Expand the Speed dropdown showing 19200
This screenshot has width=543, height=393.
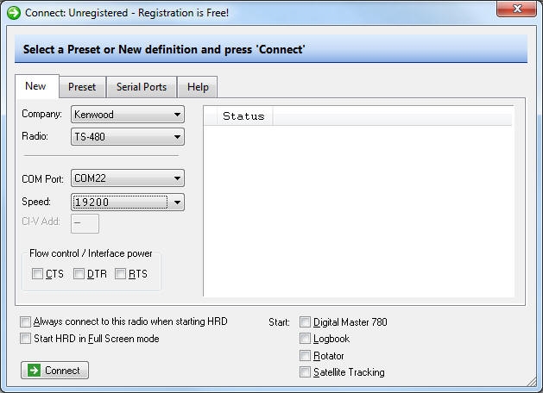tap(128, 203)
